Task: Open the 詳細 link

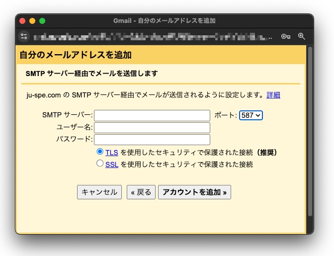Action: pos(273,95)
